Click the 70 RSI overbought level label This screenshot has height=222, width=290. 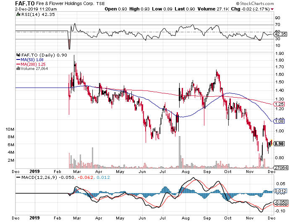tap(277, 25)
